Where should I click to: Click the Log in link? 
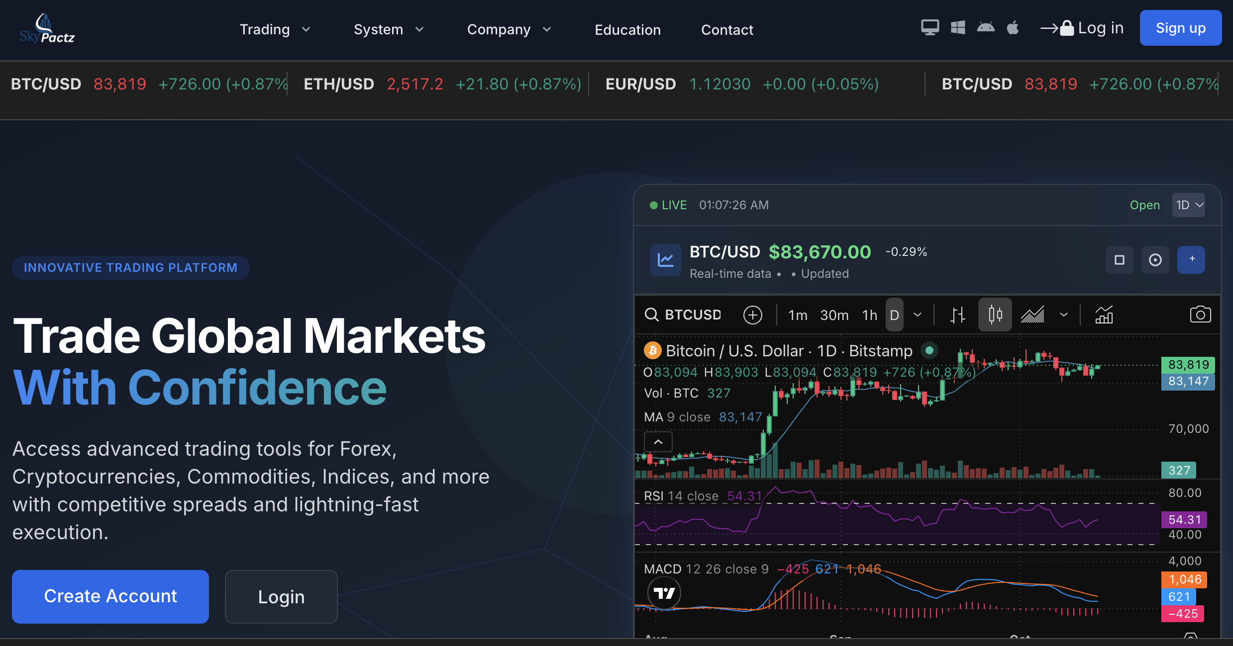pyautogui.click(x=1082, y=28)
